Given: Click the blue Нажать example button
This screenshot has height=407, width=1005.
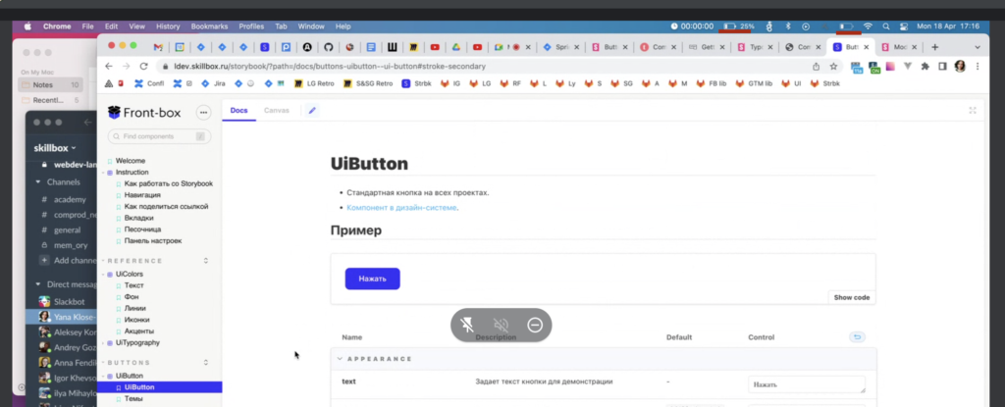Looking at the screenshot, I should point(372,279).
